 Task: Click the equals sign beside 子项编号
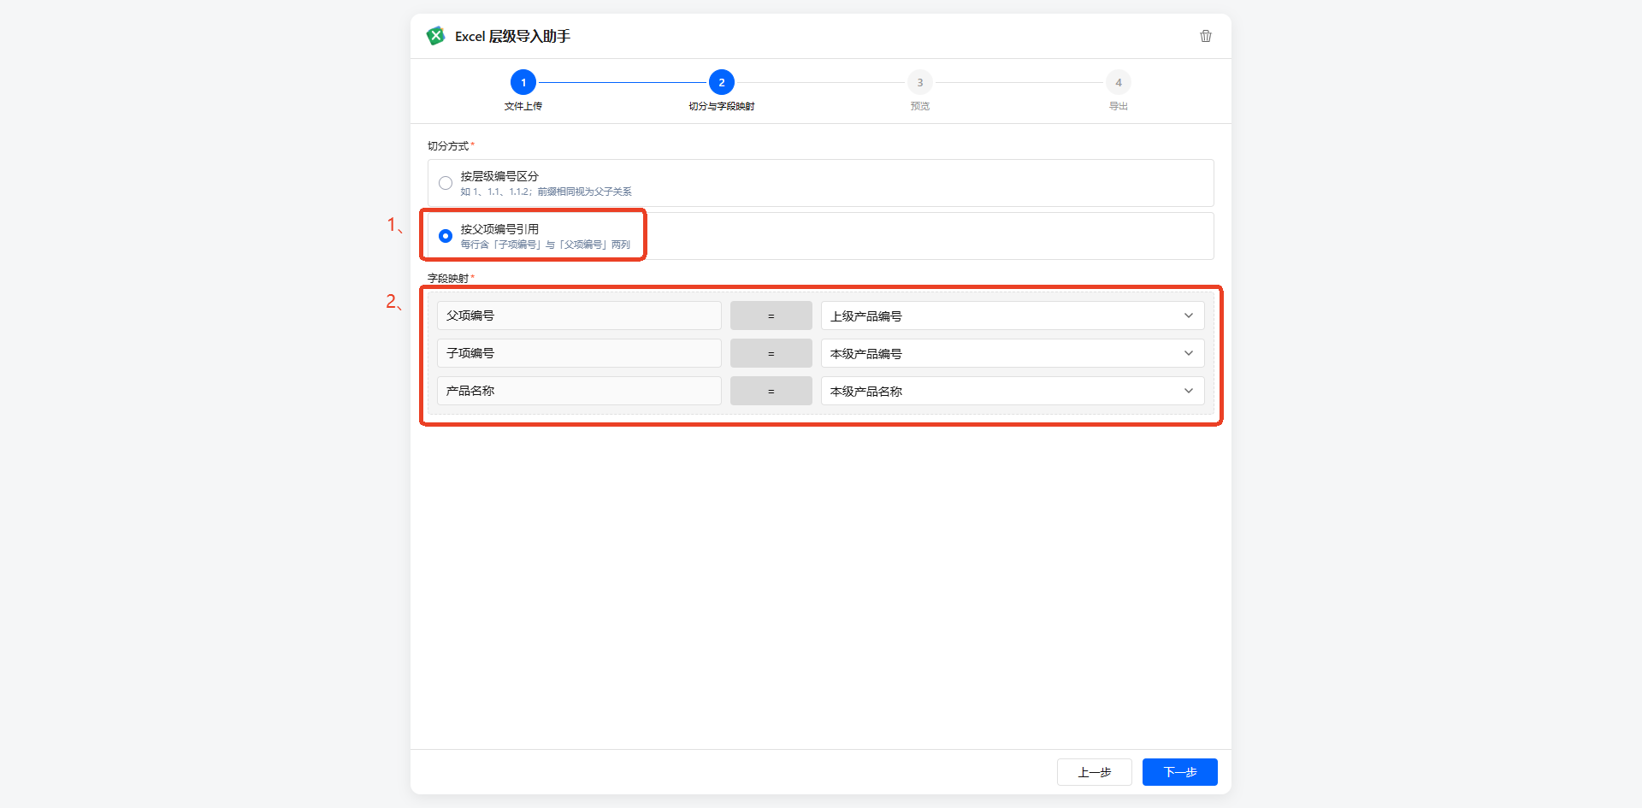(771, 353)
